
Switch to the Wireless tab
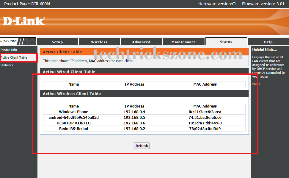click(x=99, y=42)
